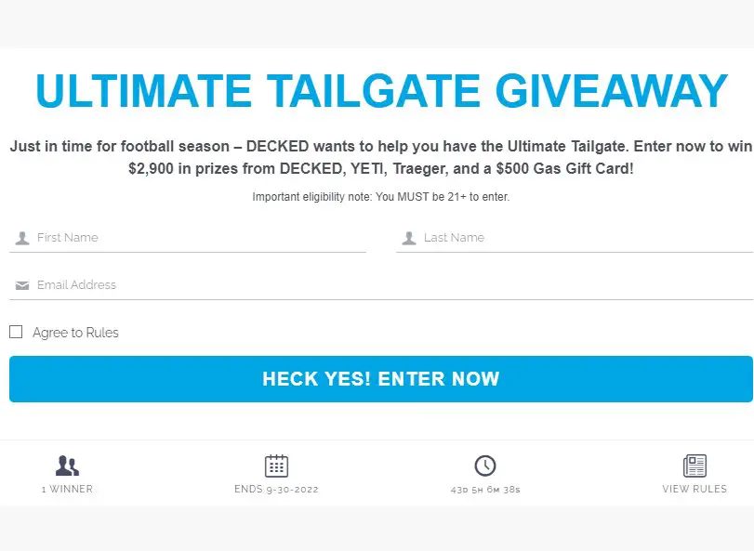754x551 pixels.
Task: Check the Agree to Rules checkbox
Action: (x=16, y=332)
